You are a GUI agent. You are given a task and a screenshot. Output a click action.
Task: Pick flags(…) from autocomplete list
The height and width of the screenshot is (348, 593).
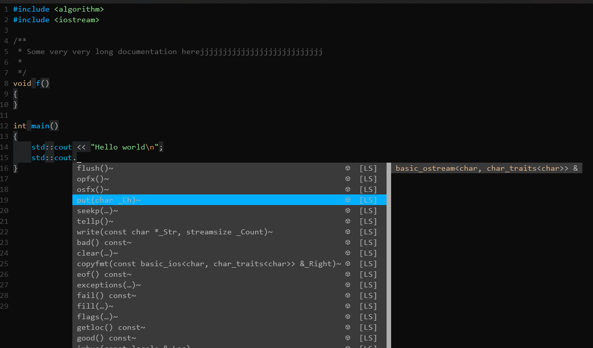[x=97, y=317]
